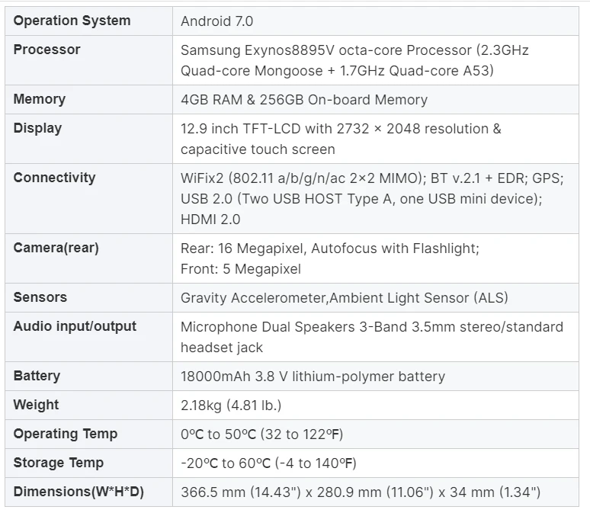This screenshot has height=513, width=590.
Task: Click the 18000mAh battery specification
Action: click(313, 377)
